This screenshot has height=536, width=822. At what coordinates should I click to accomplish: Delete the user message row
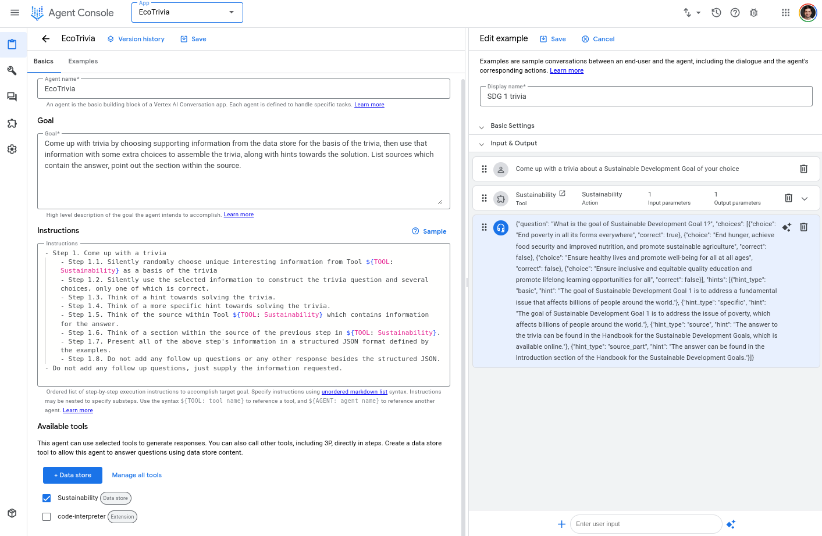click(803, 169)
